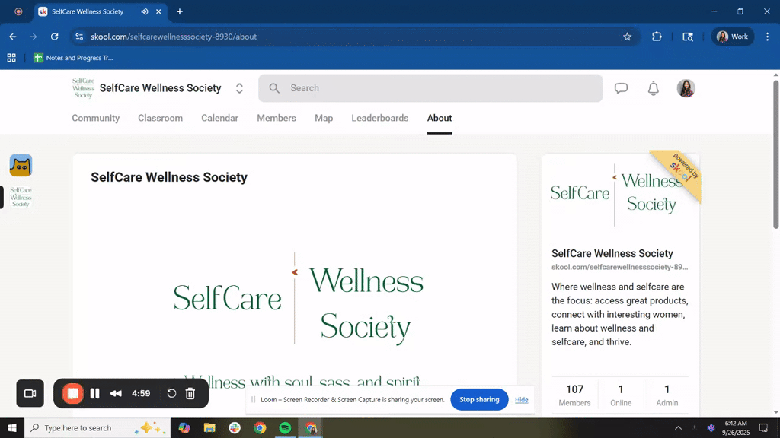Open Spotify from the taskbar
The image size is (780, 438).
click(x=285, y=428)
